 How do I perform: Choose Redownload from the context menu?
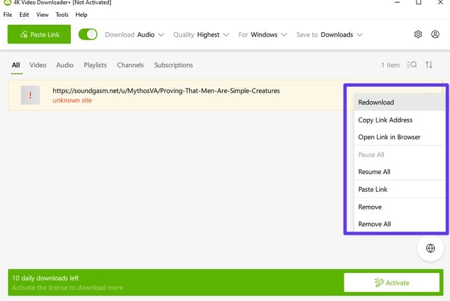(x=399, y=102)
